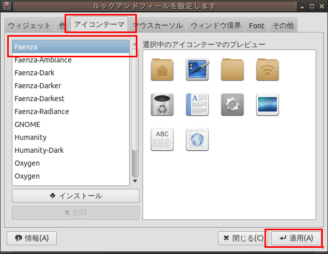The image size is (328, 254).
Task: Open the その他 tab
Action: (x=283, y=25)
